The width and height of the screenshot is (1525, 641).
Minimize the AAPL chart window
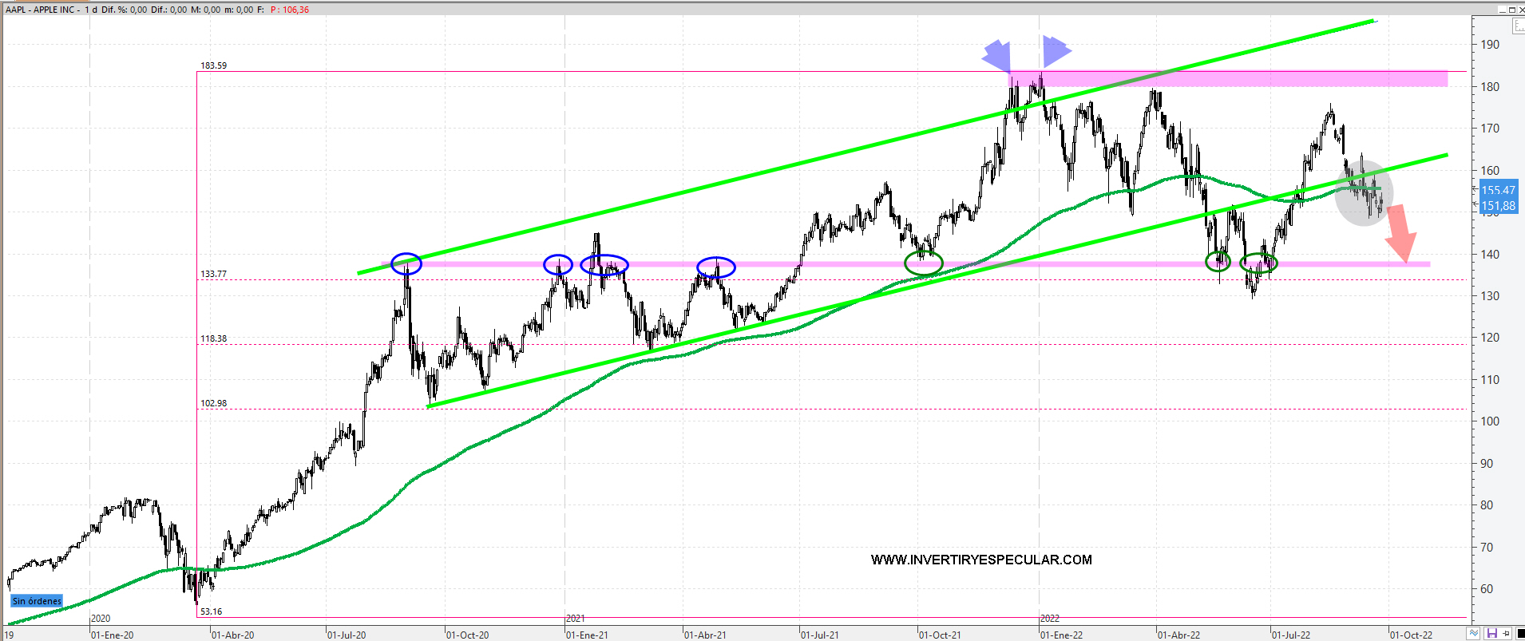pos(1502,10)
